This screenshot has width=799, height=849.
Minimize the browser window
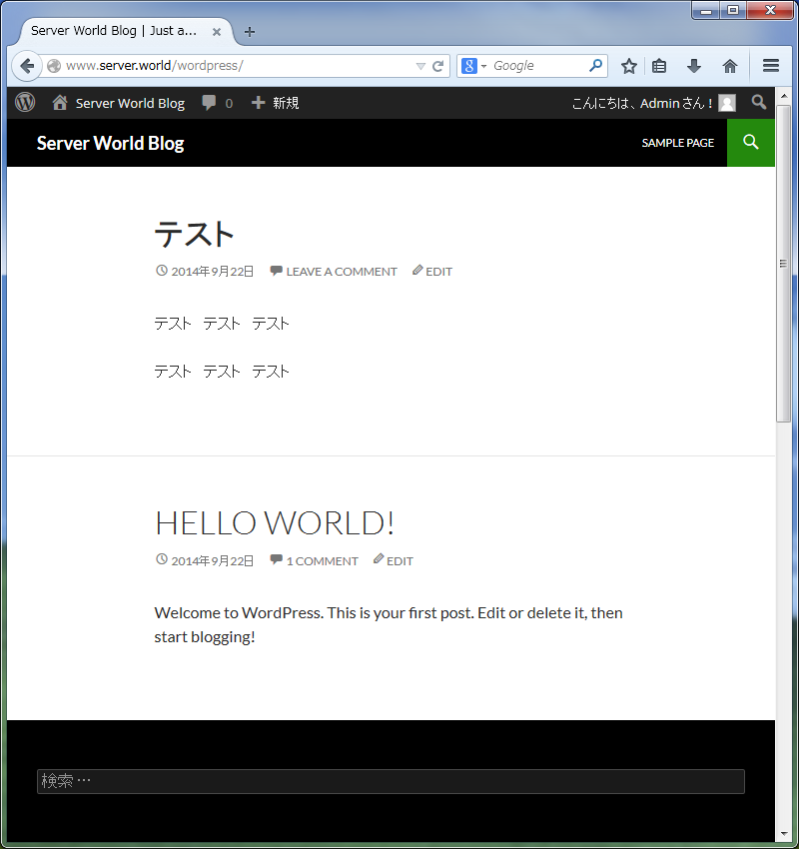(x=706, y=10)
